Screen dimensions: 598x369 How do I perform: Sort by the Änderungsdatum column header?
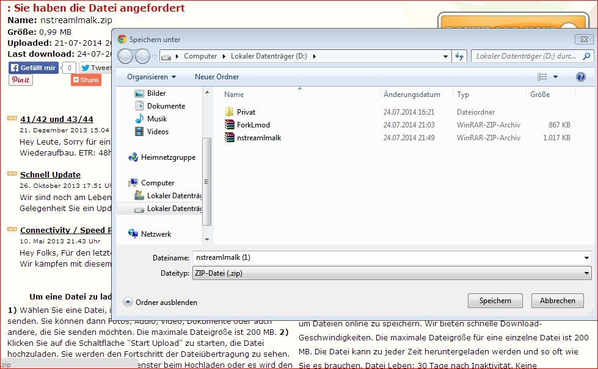(412, 95)
